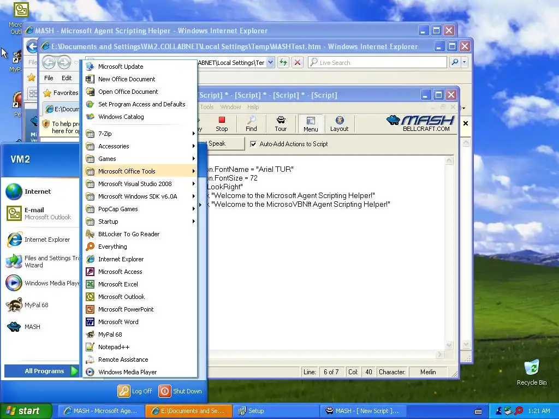Click the All Programs button
Image resolution: width=559 pixels, height=419 pixels.
pyautogui.click(x=41, y=371)
